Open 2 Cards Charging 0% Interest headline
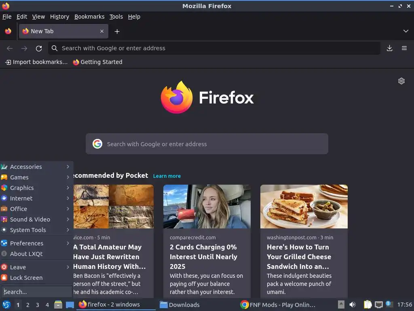 pos(204,257)
